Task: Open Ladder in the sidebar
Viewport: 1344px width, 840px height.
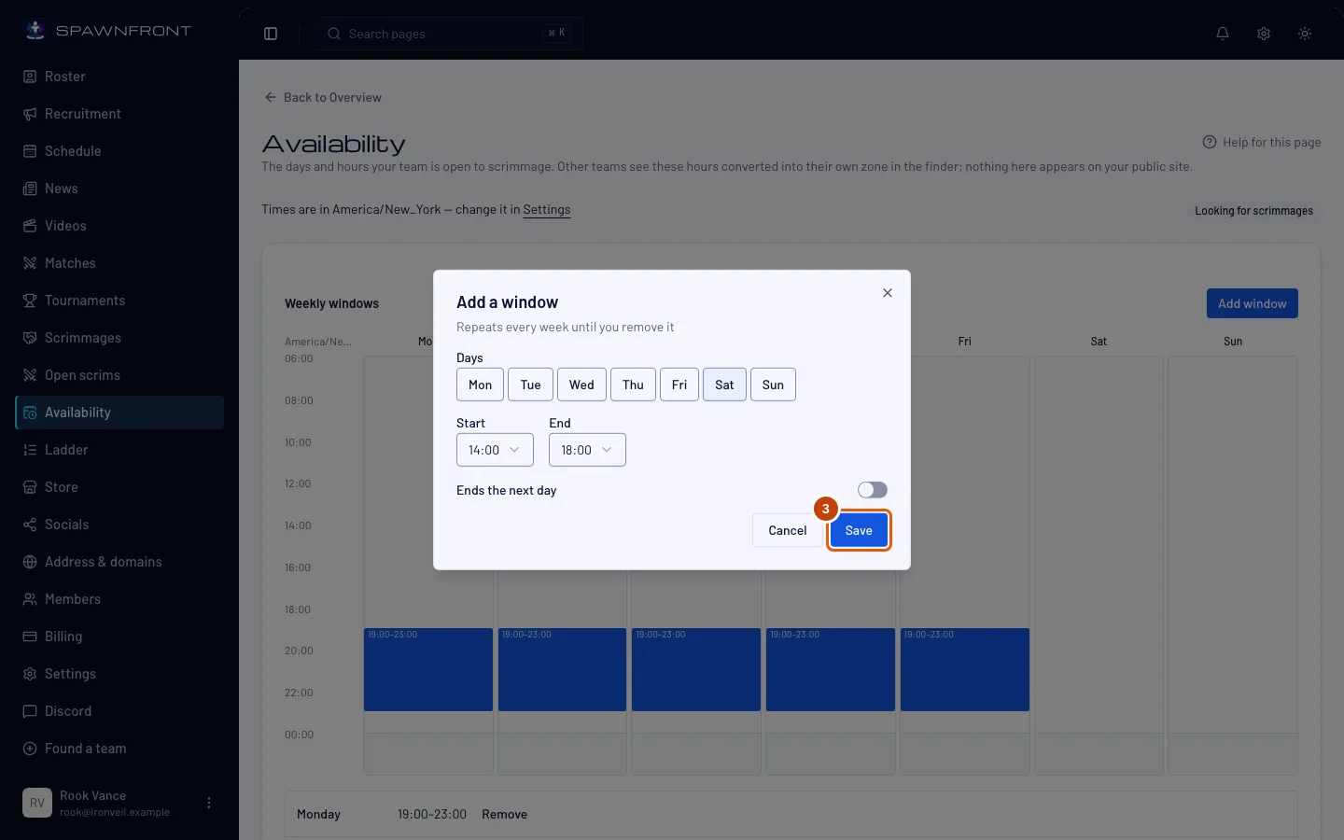Action: tap(119, 450)
